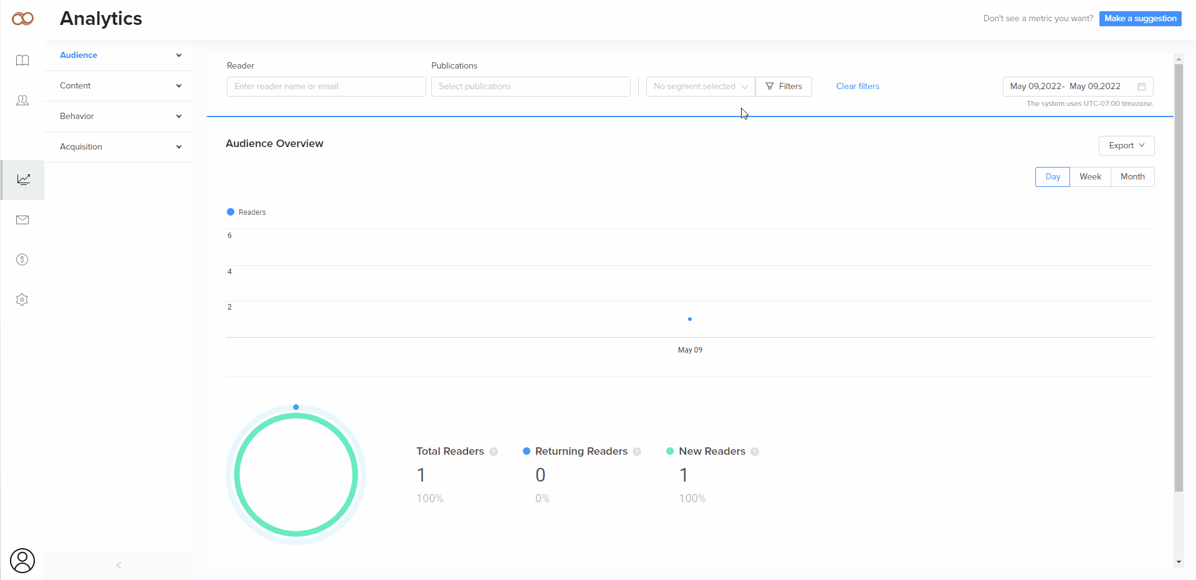Open the dollar sign payments icon
Viewport: 1196px width, 580px height.
click(22, 260)
